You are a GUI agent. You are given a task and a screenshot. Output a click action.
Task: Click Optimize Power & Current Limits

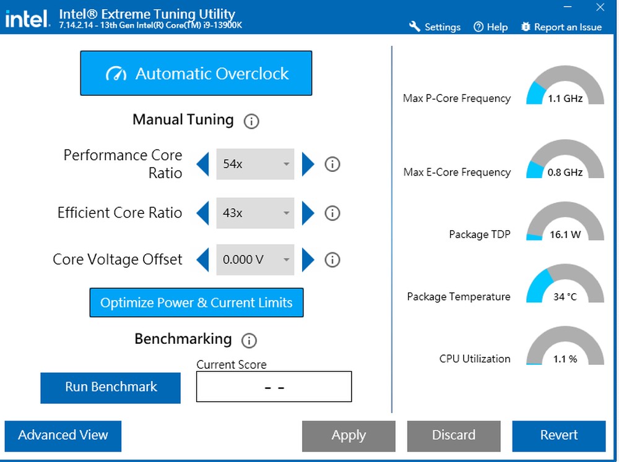[196, 302]
